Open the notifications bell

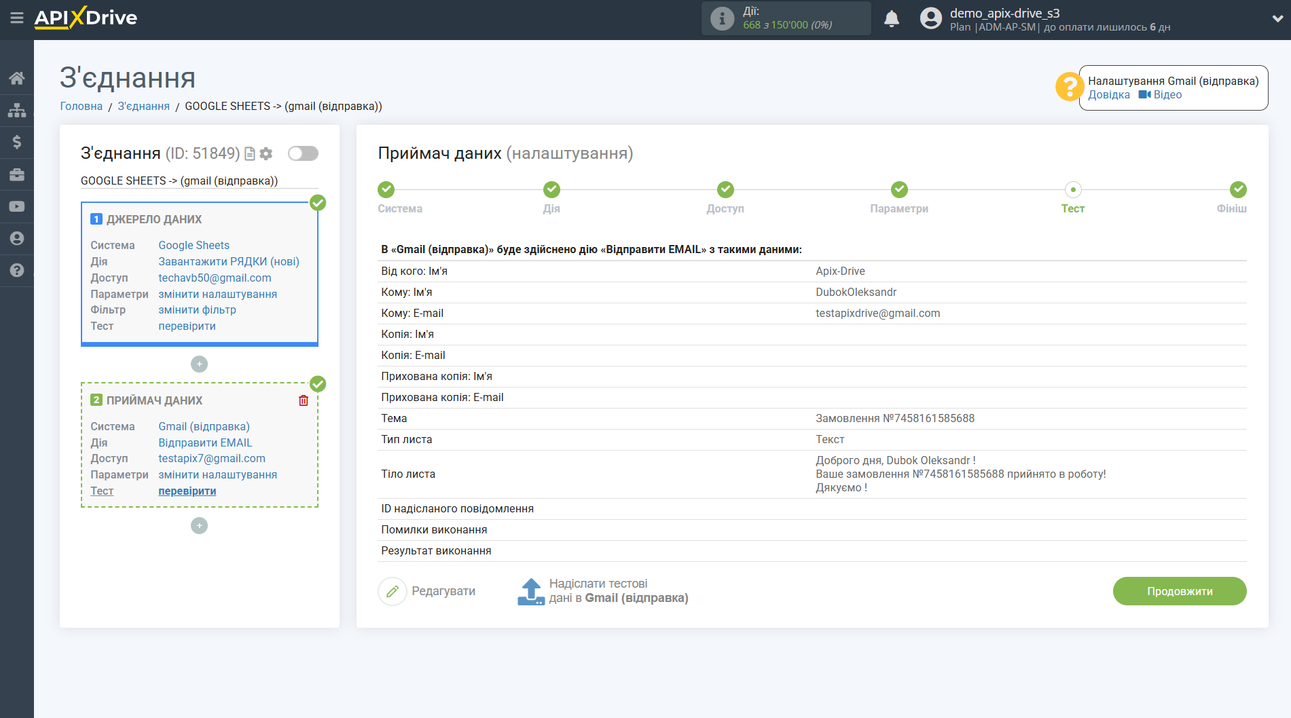pos(892,18)
